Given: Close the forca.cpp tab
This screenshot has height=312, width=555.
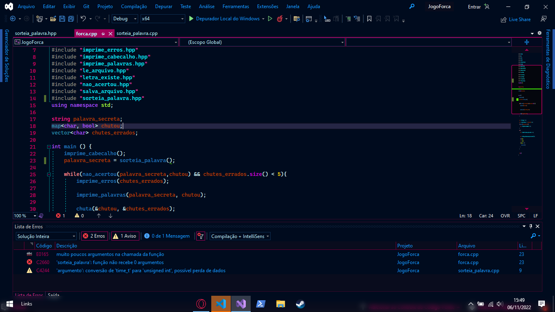Looking at the screenshot, I should pyautogui.click(x=110, y=34).
